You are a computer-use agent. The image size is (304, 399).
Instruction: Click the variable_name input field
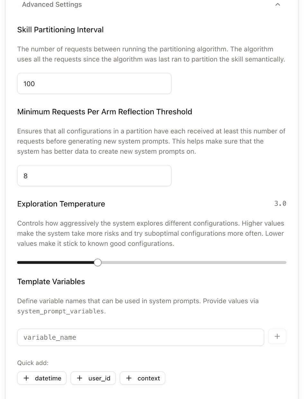coord(140,337)
